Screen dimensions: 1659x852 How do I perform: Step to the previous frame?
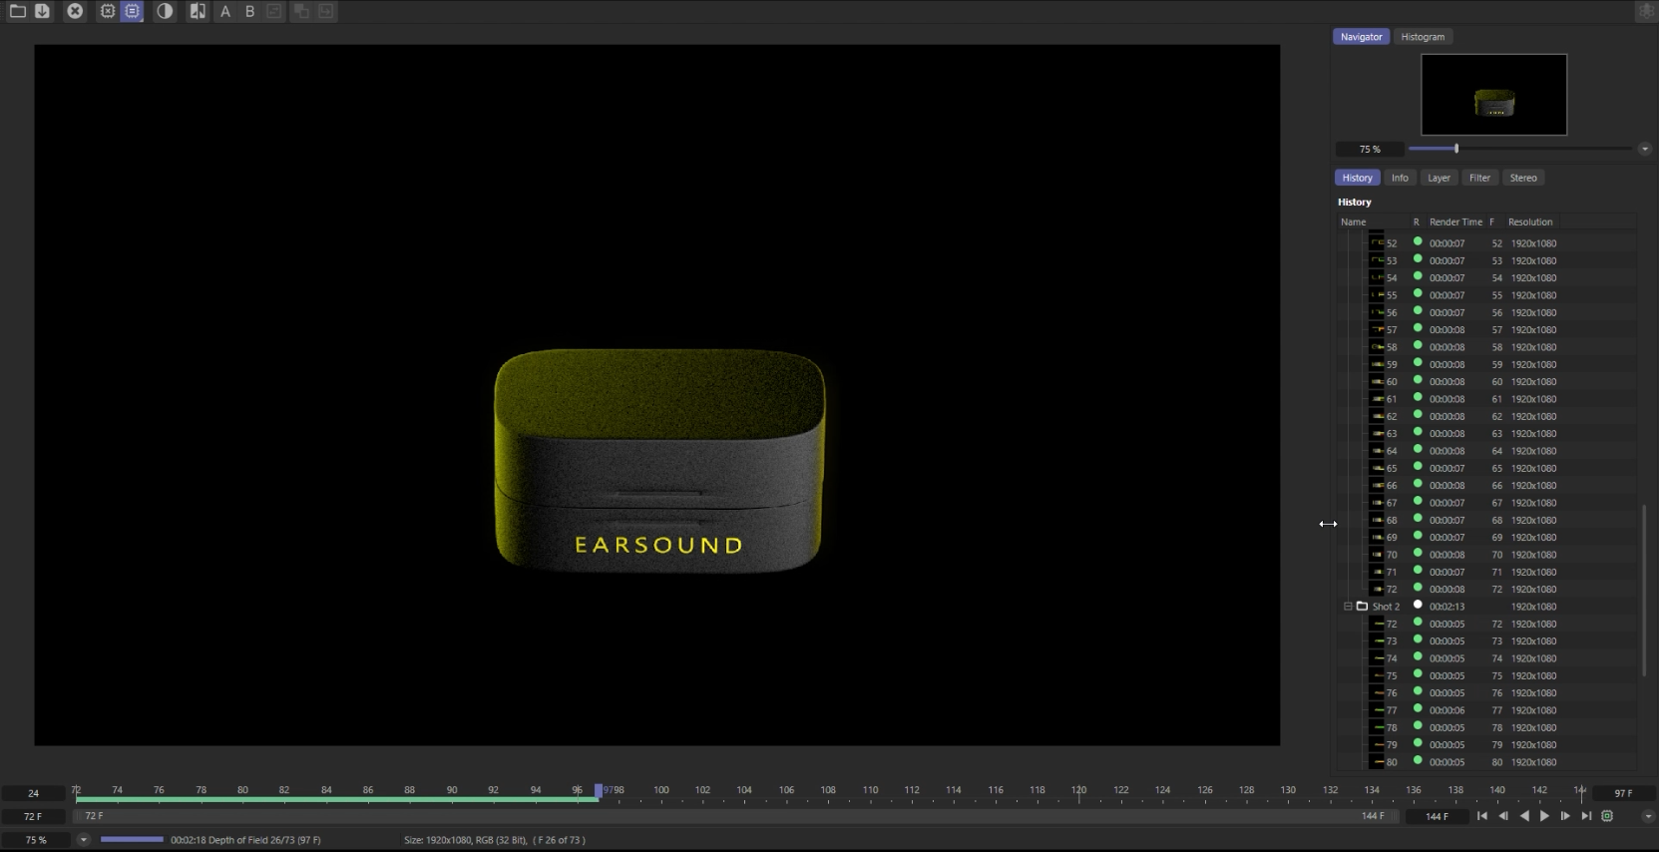(x=1503, y=816)
